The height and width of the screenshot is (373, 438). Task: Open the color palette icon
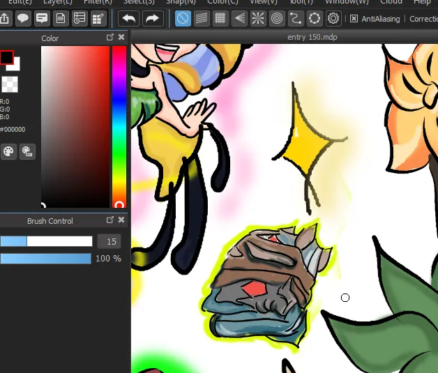(8, 151)
